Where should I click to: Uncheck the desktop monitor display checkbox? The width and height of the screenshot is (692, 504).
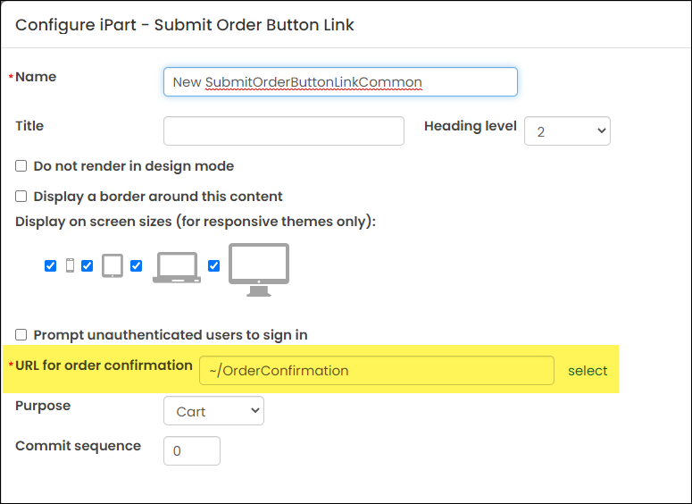pyautogui.click(x=213, y=266)
